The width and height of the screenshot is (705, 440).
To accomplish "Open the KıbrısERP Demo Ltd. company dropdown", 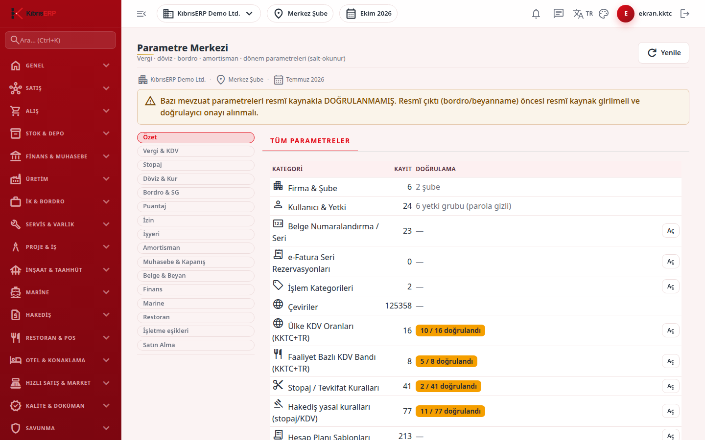I will coord(209,14).
